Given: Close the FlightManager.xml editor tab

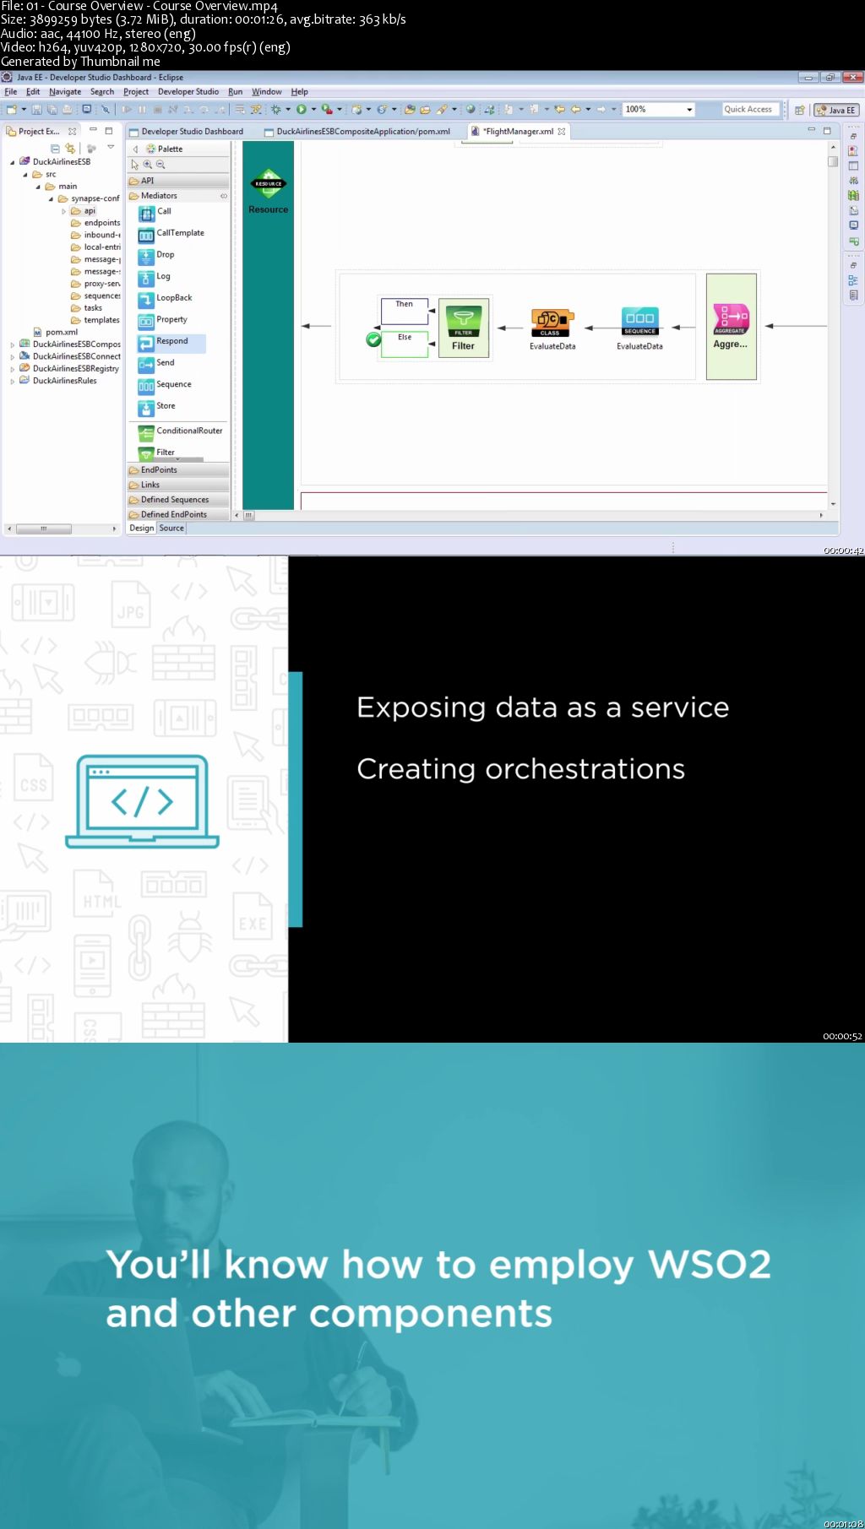Looking at the screenshot, I should tap(562, 132).
